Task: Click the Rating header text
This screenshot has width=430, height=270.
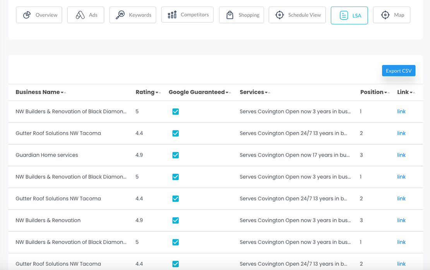Action: pyautogui.click(x=145, y=92)
